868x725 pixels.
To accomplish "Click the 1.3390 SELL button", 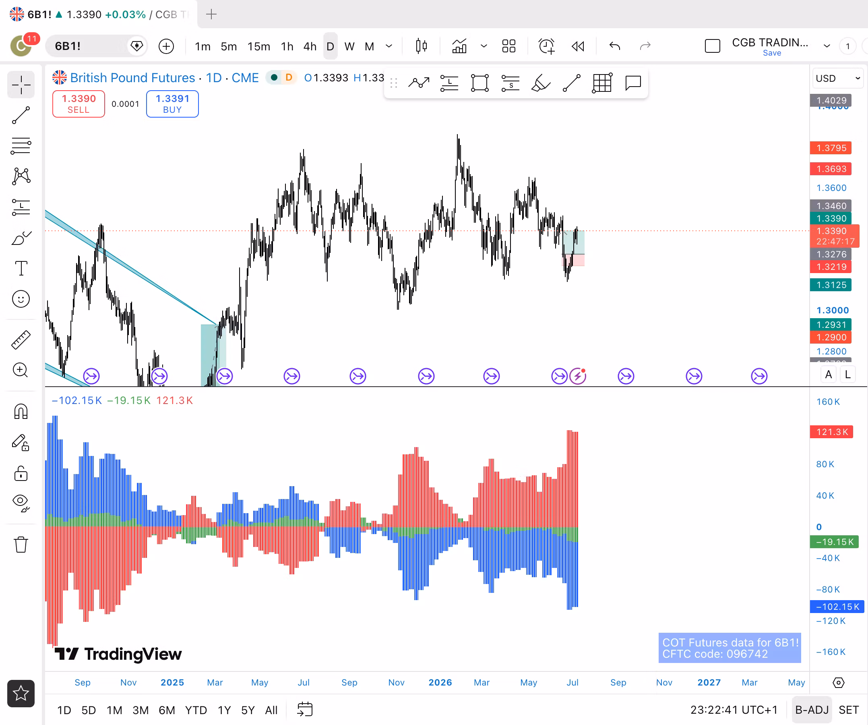I will [79, 104].
